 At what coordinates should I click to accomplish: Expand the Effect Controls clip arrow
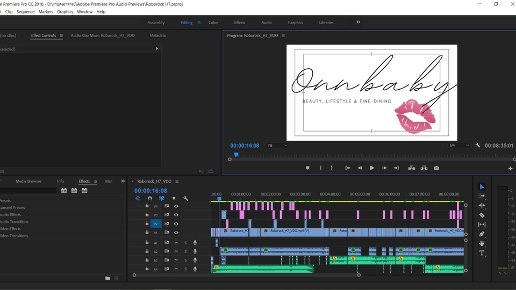156,49
